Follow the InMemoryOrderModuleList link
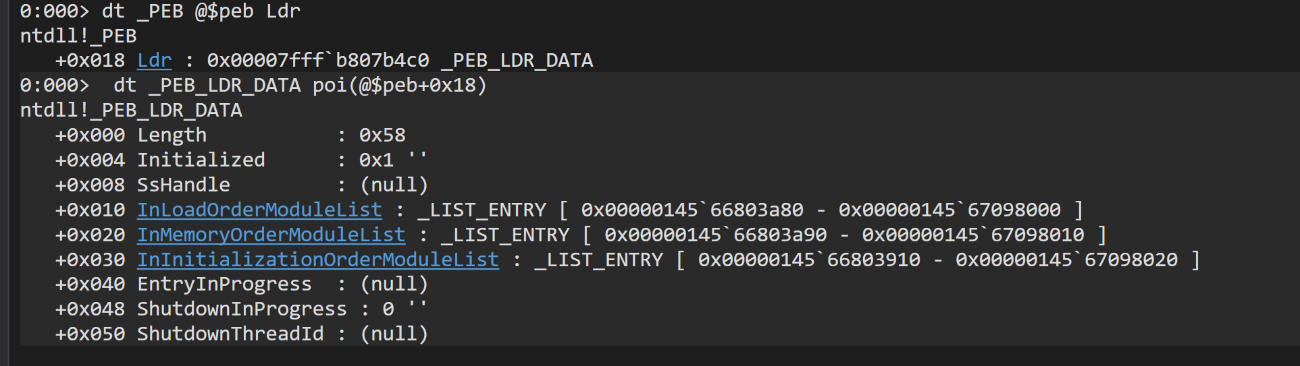 271,235
